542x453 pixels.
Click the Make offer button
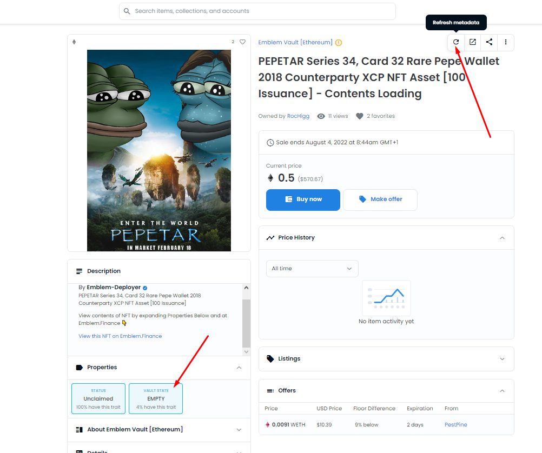pyautogui.click(x=380, y=199)
